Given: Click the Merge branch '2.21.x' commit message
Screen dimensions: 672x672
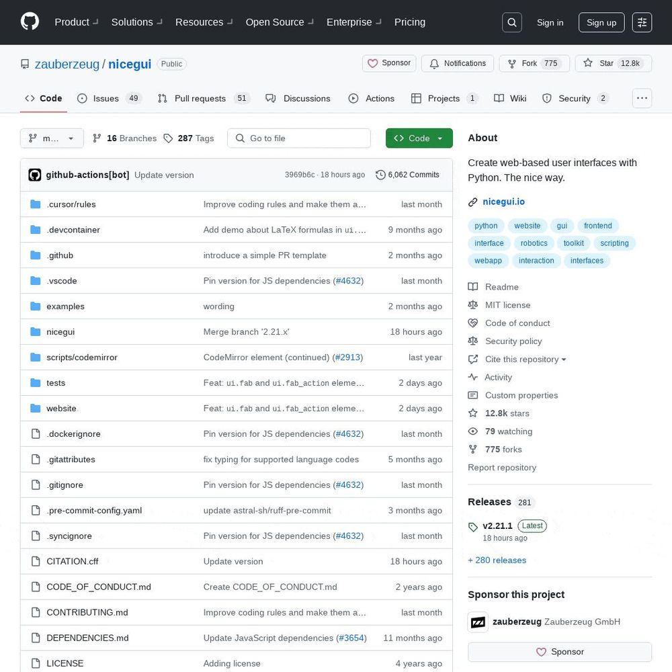Looking at the screenshot, I should click(x=246, y=332).
